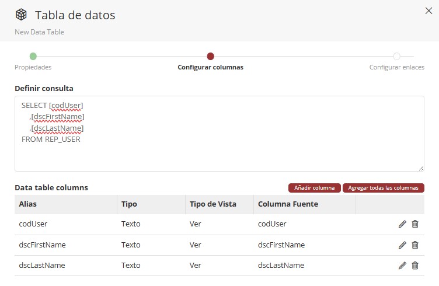Screen dimensions: 439x286
Task: Remove dscFirstName using its trash icon
Action: (415, 245)
